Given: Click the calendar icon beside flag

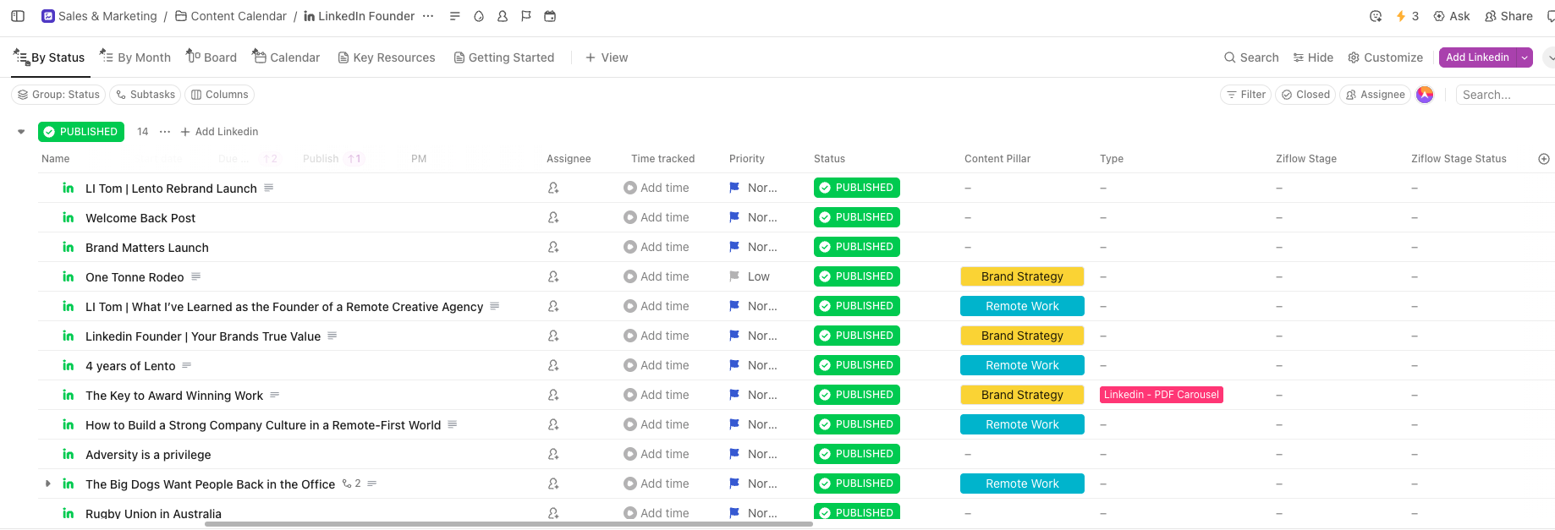Looking at the screenshot, I should coord(550,16).
